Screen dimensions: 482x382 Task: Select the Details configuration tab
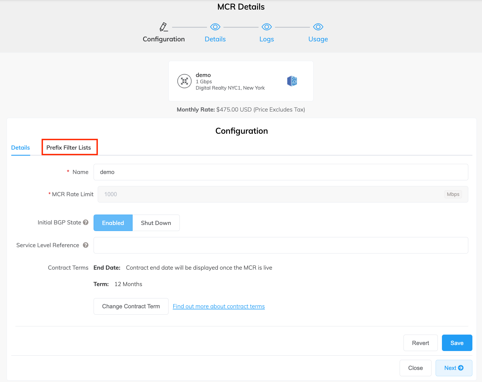[21, 148]
